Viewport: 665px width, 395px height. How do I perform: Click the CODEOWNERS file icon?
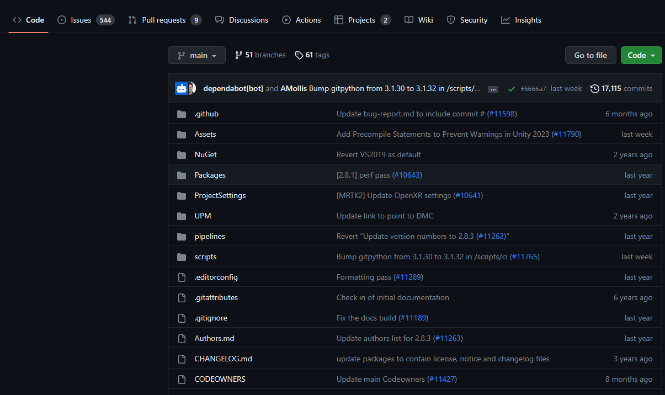click(x=182, y=379)
